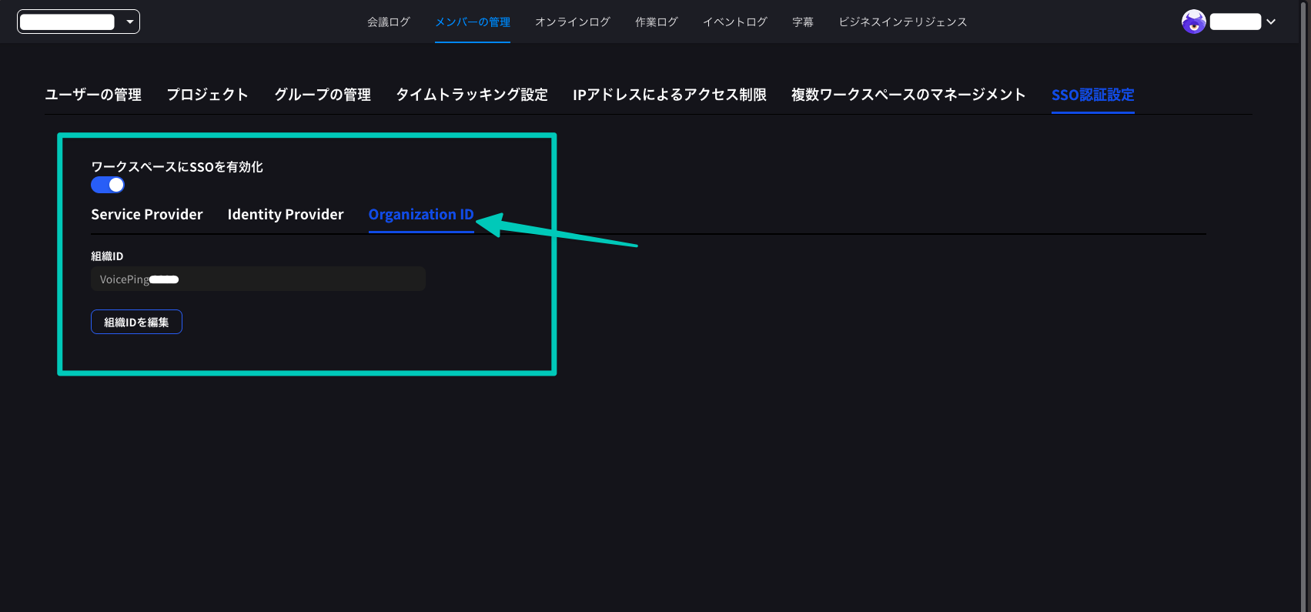Open ビジネスインテリジェンス in top navigation
Image resolution: width=1311 pixels, height=612 pixels.
[x=903, y=22]
